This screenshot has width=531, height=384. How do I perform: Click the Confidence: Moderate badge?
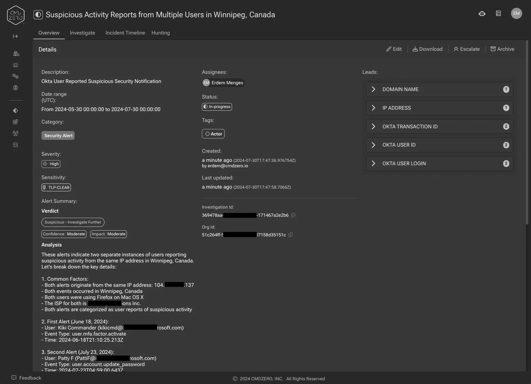pos(64,234)
